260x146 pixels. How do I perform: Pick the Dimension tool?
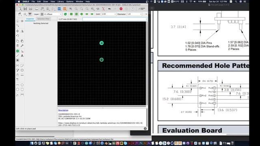(x=22, y=94)
